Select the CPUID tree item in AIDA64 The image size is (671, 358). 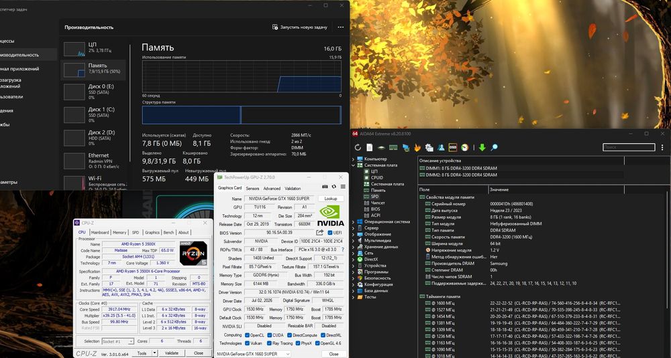point(374,177)
